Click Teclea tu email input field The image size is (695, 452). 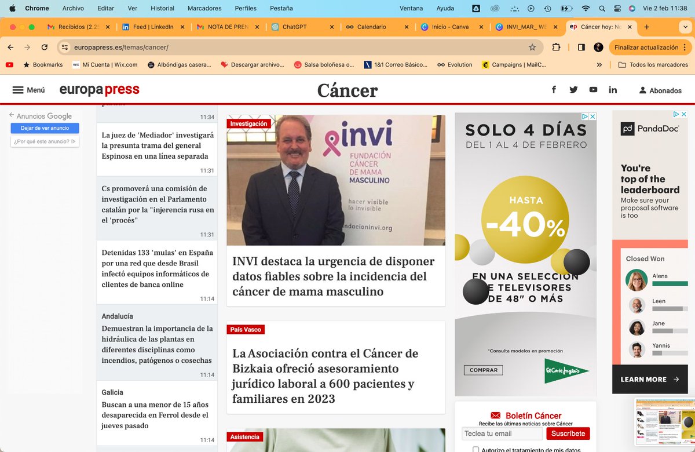coord(503,433)
